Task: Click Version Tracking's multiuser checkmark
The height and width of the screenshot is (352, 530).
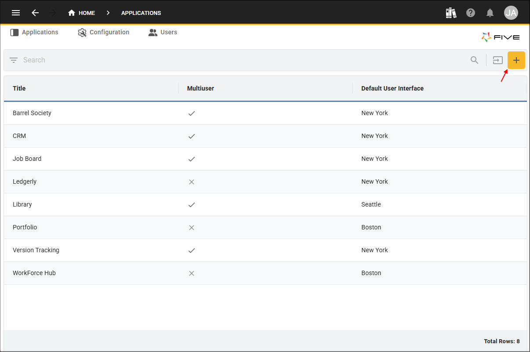Action: [192, 250]
